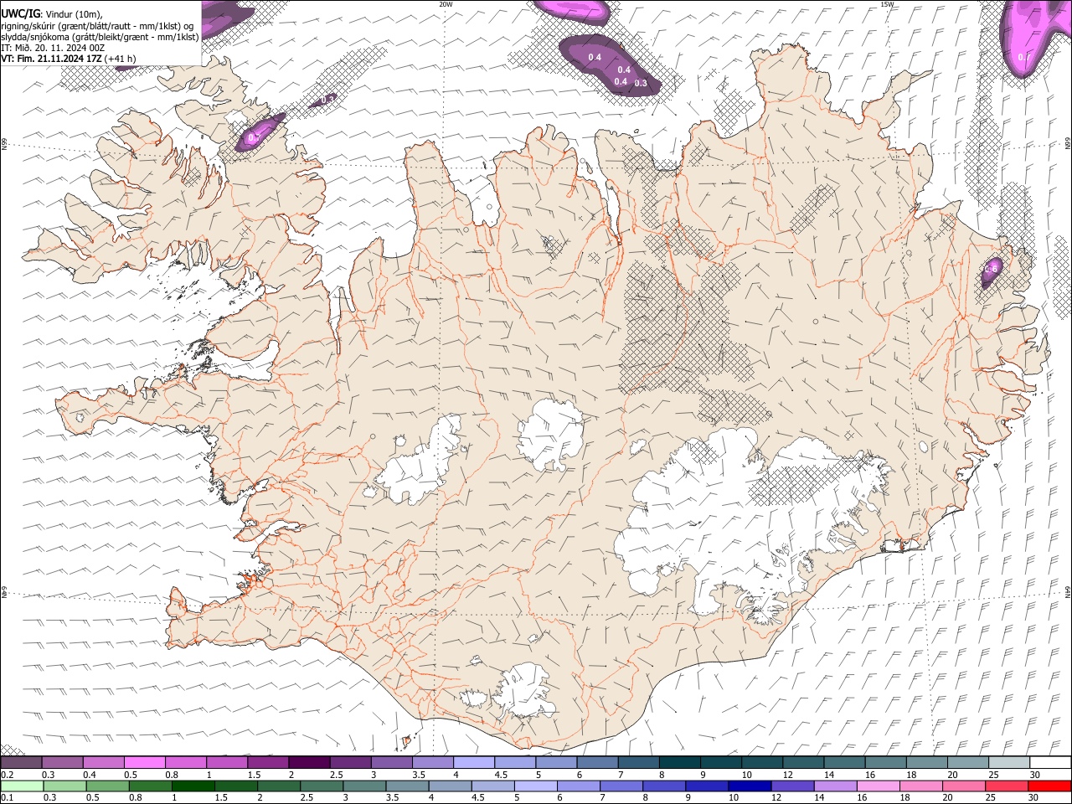Click the 'rigning/skúrir' legend description line
1072x804 pixels.
(x=97, y=25)
